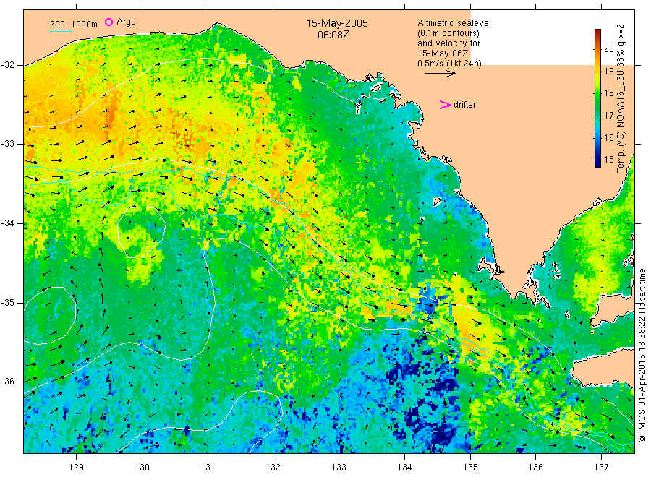651x477 pixels.
Task: Click longitude axis label '135'
Action: pyautogui.click(x=470, y=468)
